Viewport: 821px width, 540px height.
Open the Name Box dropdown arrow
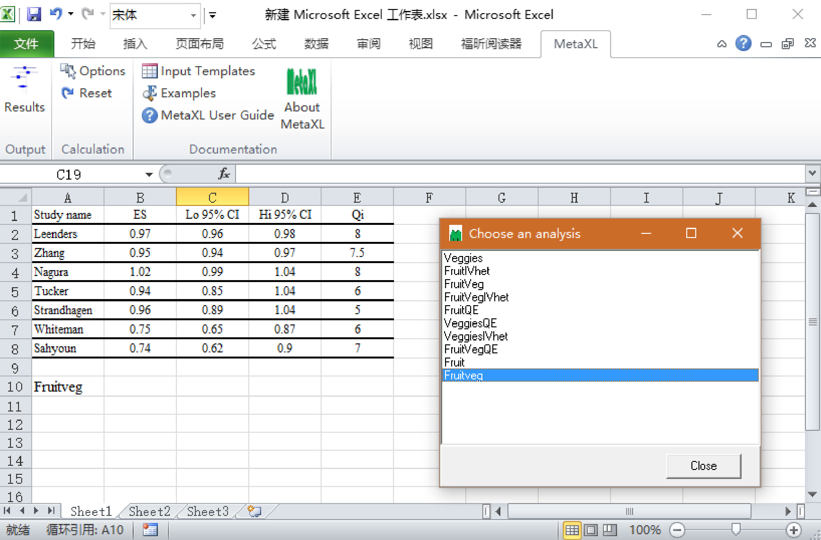[149, 174]
